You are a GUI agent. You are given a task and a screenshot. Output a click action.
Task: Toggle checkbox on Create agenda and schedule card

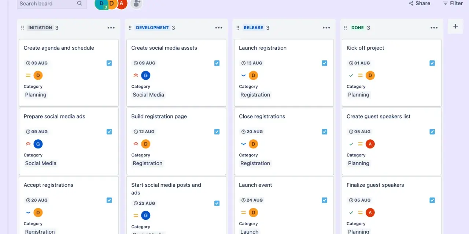[x=109, y=63]
